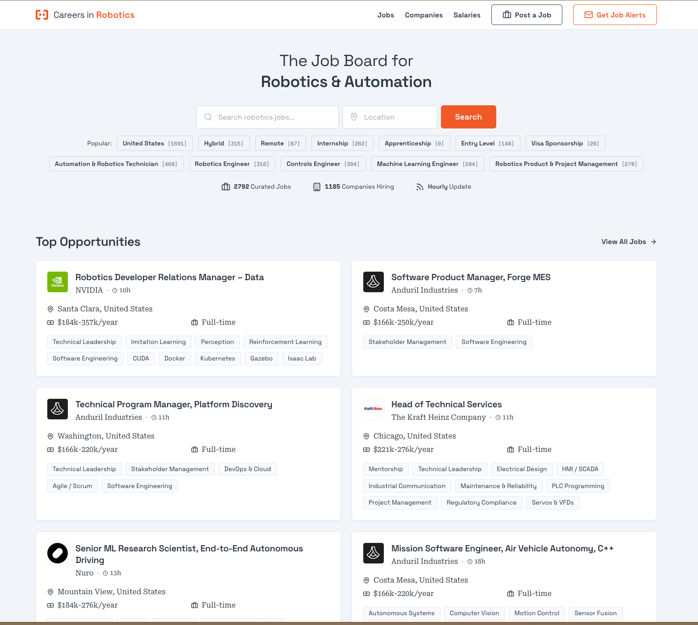Open the Companies navigation item
Image resolution: width=698 pixels, height=625 pixels.
(x=424, y=15)
